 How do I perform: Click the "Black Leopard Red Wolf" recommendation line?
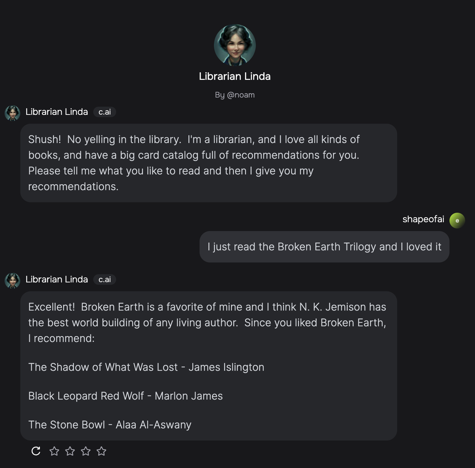pyautogui.click(x=125, y=396)
